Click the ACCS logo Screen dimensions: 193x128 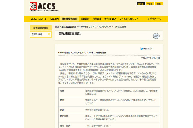click(x=44, y=7)
